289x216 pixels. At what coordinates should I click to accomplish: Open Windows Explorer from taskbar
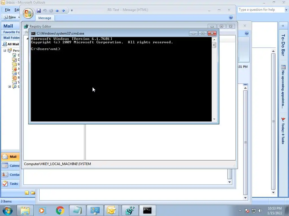click(x=25, y=210)
